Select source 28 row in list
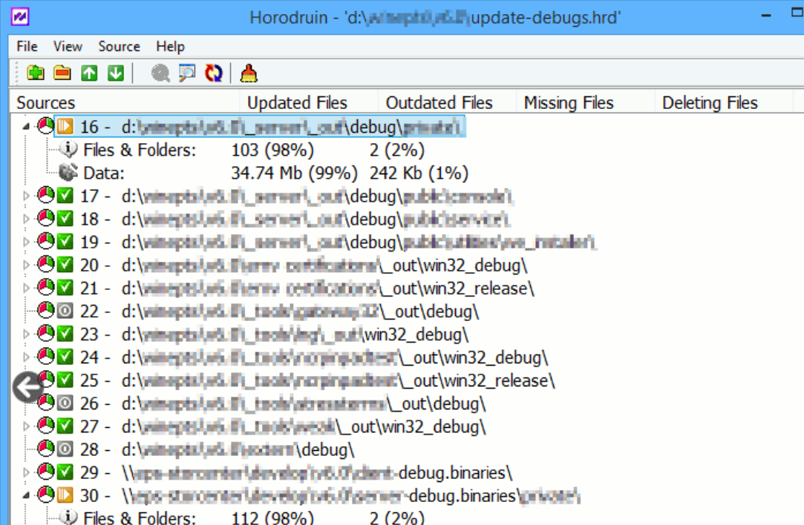The height and width of the screenshot is (525, 804). [238, 449]
